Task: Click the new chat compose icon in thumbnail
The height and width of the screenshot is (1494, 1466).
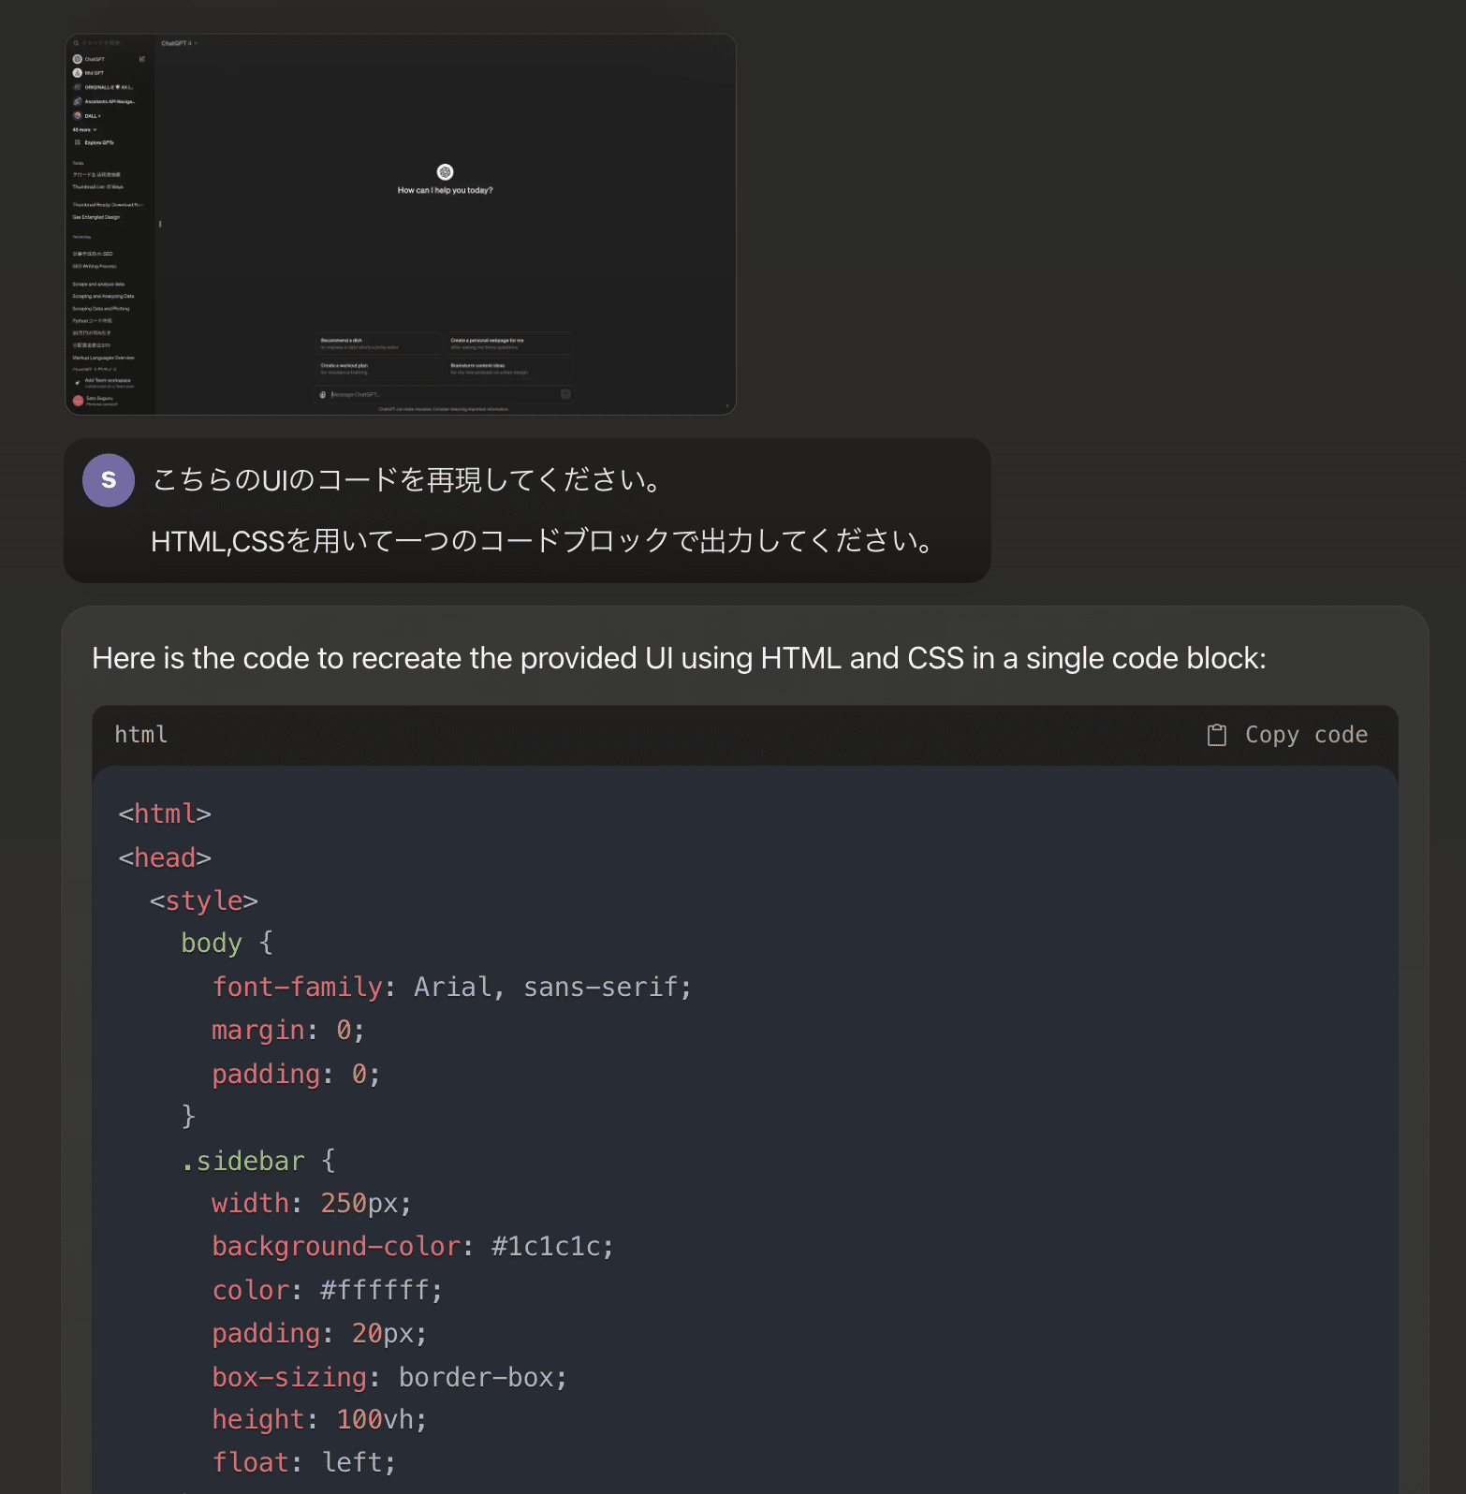Action: 142,59
